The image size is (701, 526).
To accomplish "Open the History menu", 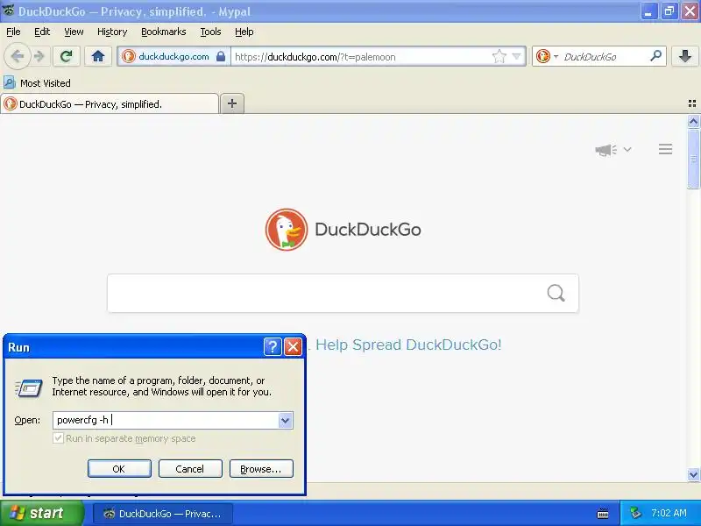I will point(112,32).
